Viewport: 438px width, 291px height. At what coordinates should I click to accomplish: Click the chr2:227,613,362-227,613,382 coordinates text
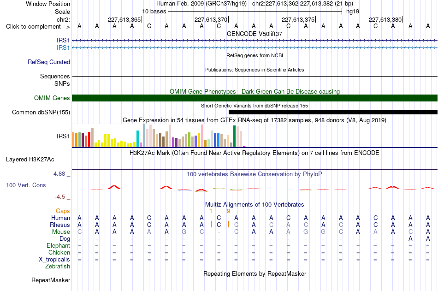click(292, 4)
